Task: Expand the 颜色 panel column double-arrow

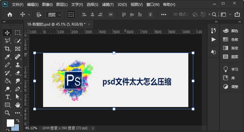Action: point(240,22)
